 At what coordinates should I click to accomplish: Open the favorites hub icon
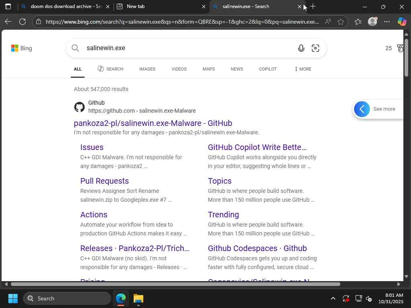[x=358, y=22]
